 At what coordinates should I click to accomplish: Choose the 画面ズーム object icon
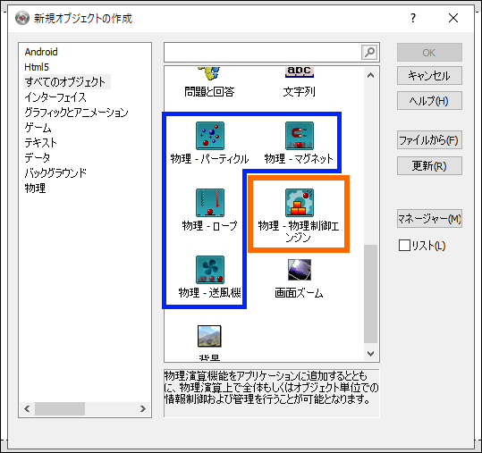click(300, 270)
